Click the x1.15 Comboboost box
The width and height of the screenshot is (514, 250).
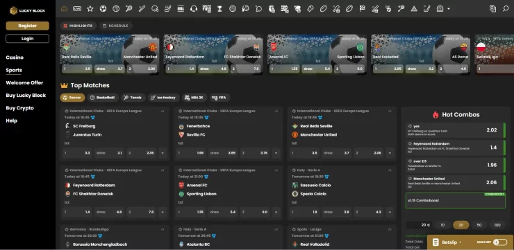pos(456,200)
